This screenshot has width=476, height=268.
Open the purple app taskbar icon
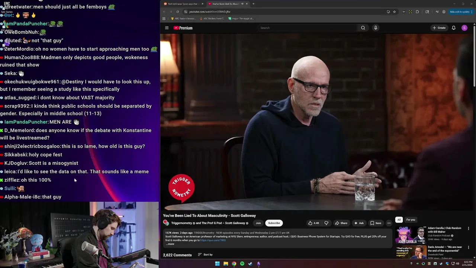pyautogui.click(x=258, y=264)
